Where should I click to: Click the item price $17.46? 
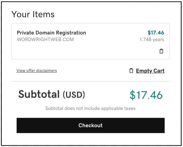(156, 33)
